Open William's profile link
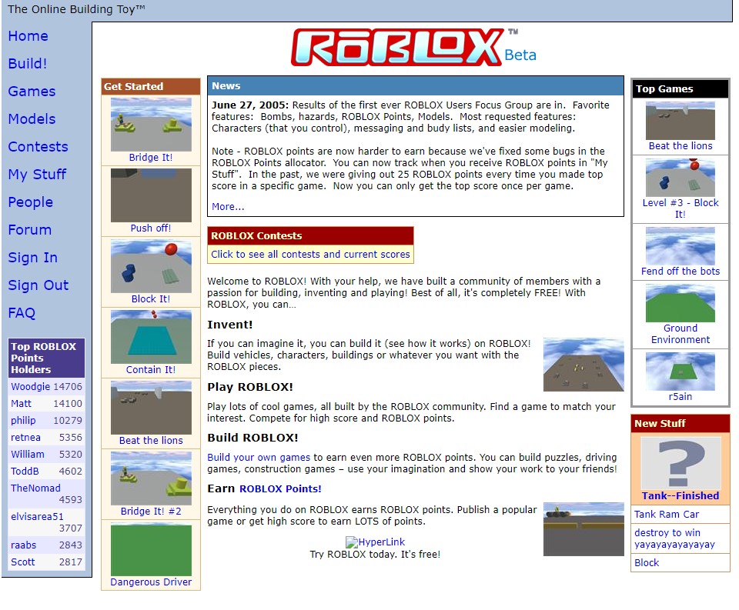The image size is (739, 610). pos(28,455)
